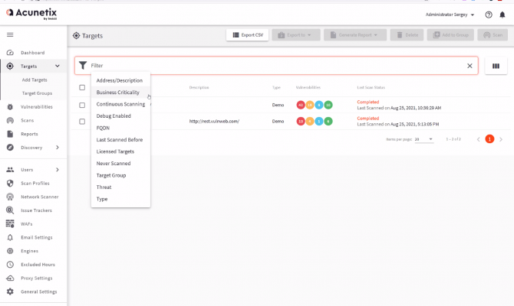Open Discovery compass icon
This screenshot has width=514, height=306.
pos(10,148)
